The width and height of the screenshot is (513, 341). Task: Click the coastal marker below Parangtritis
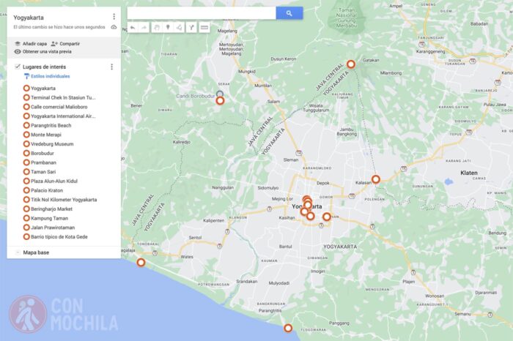pos(288,328)
